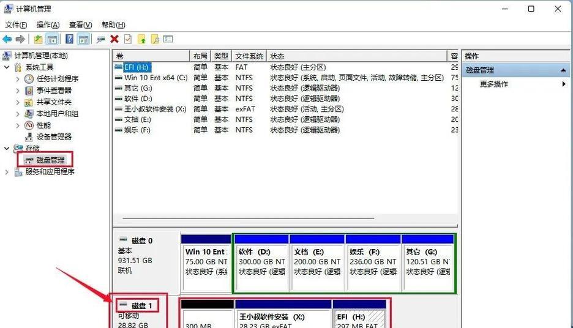Sort by the 布局 column header

pos(200,56)
